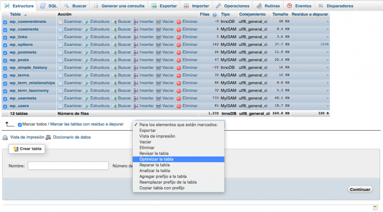Uncheck the wp_simple_history checkbox

point(5,68)
